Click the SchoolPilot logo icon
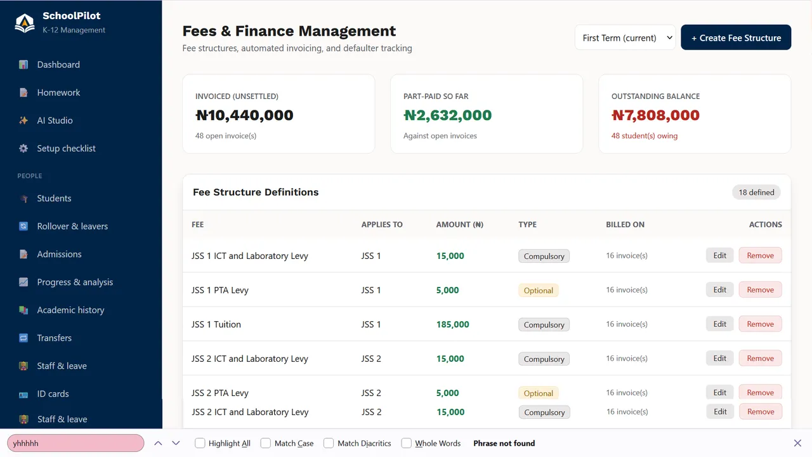 pyautogui.click(x=25, y=23)
